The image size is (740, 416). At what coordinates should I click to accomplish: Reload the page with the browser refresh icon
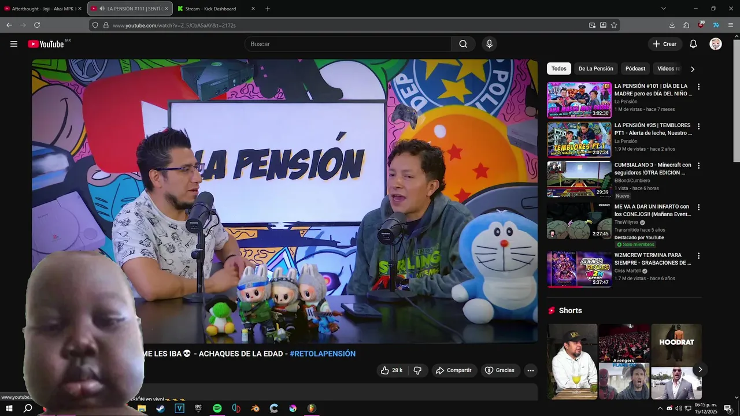coord(37,25)
